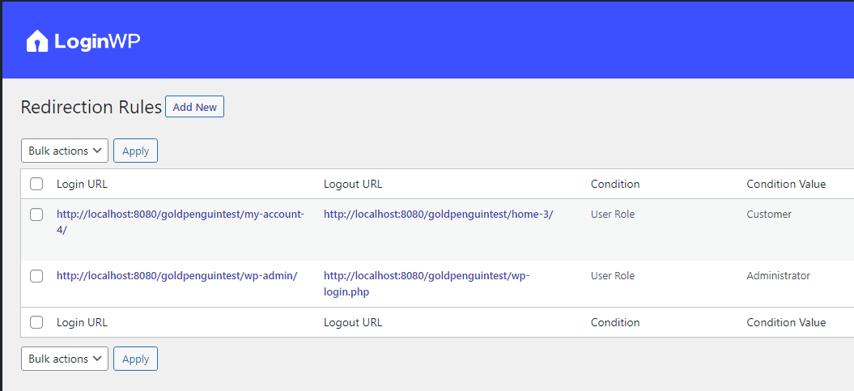Click the top Apply button
The image size is (854, 391).
click(135, 151)
